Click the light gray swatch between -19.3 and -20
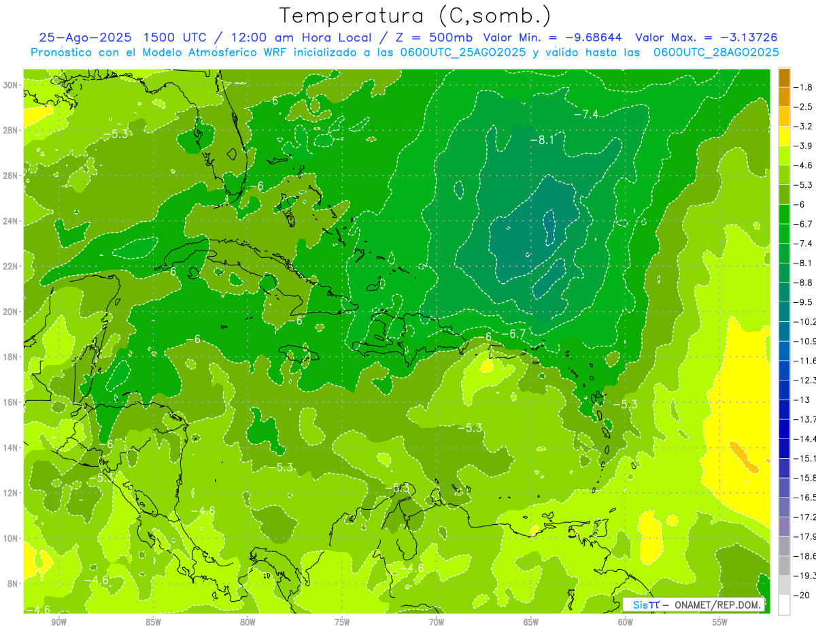This screenshot has height=631, width=816. 784,585
